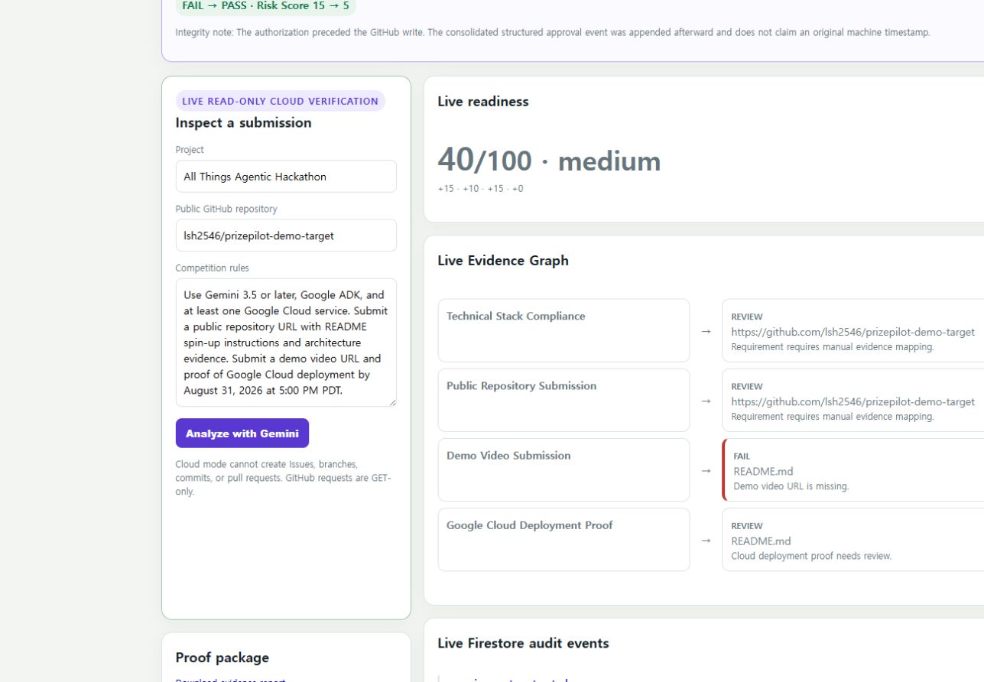The width and height of the screenshot is (984, 682).
Task: Click inside the Competition rules textarea
Action: [x=286, y=343]
